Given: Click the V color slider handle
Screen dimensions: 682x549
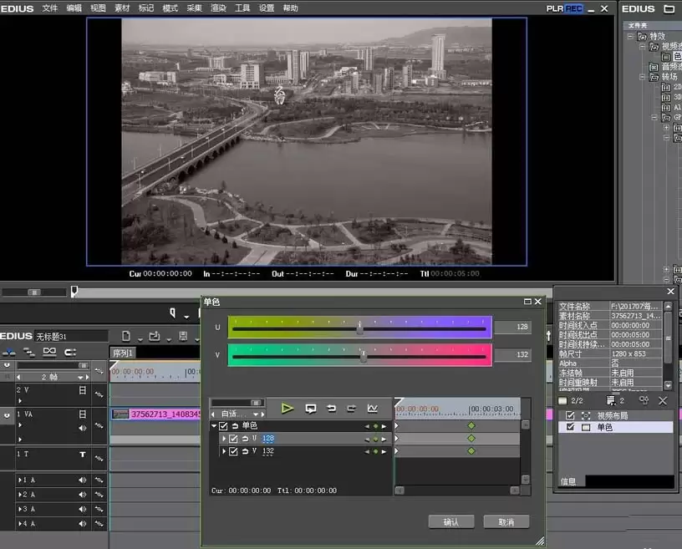Looking at the screenshot, I should [x=364, y=356].
